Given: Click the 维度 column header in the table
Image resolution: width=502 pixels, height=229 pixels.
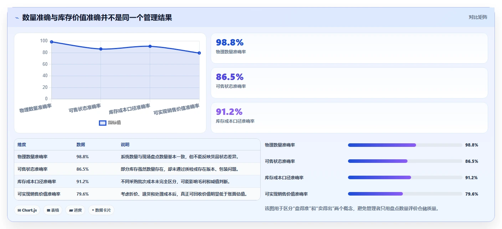Looking at the screenshot, I should (x=22, y=145).
